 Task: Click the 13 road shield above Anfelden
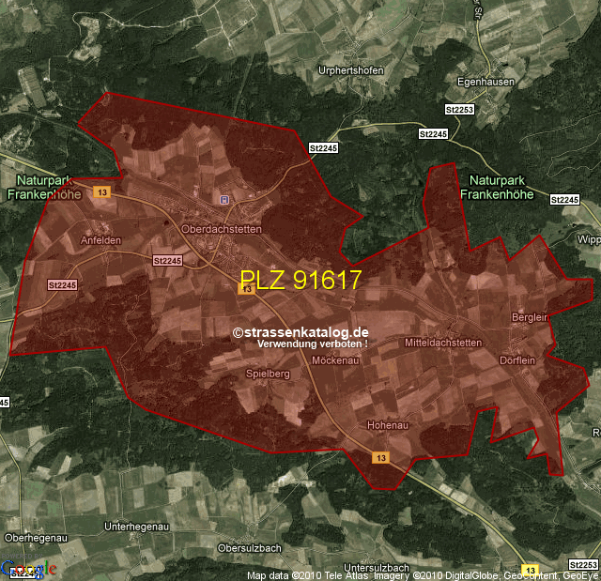click(102, 192)
